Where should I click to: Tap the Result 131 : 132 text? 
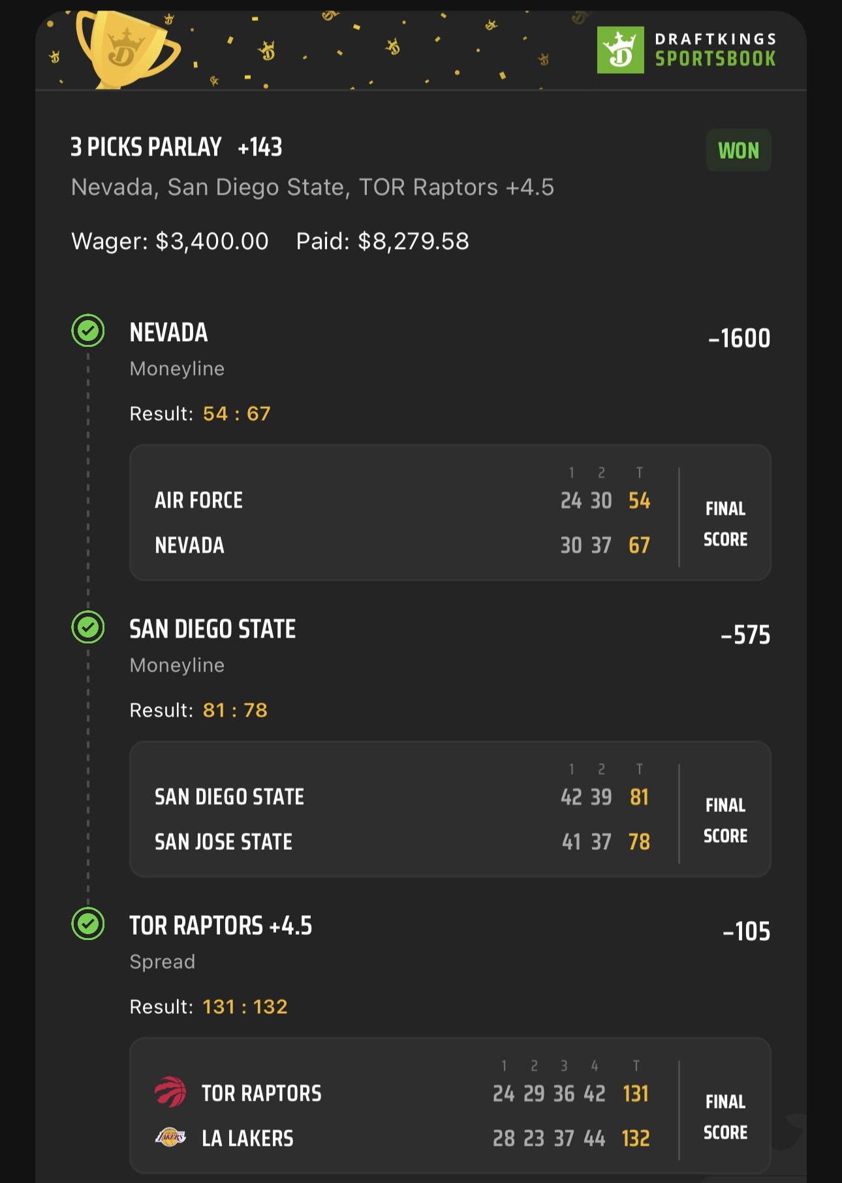208,1007
